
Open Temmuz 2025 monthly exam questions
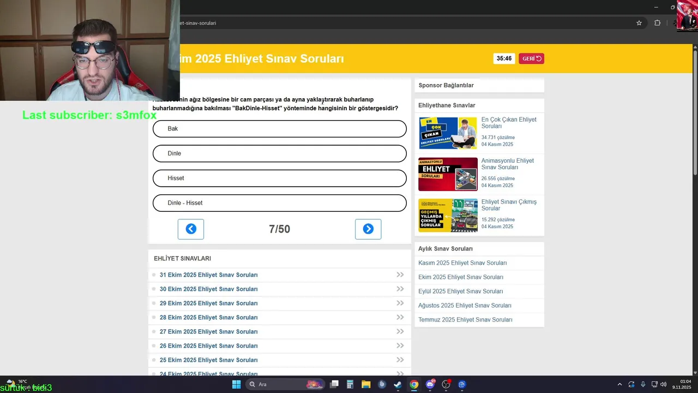point(465,320)
